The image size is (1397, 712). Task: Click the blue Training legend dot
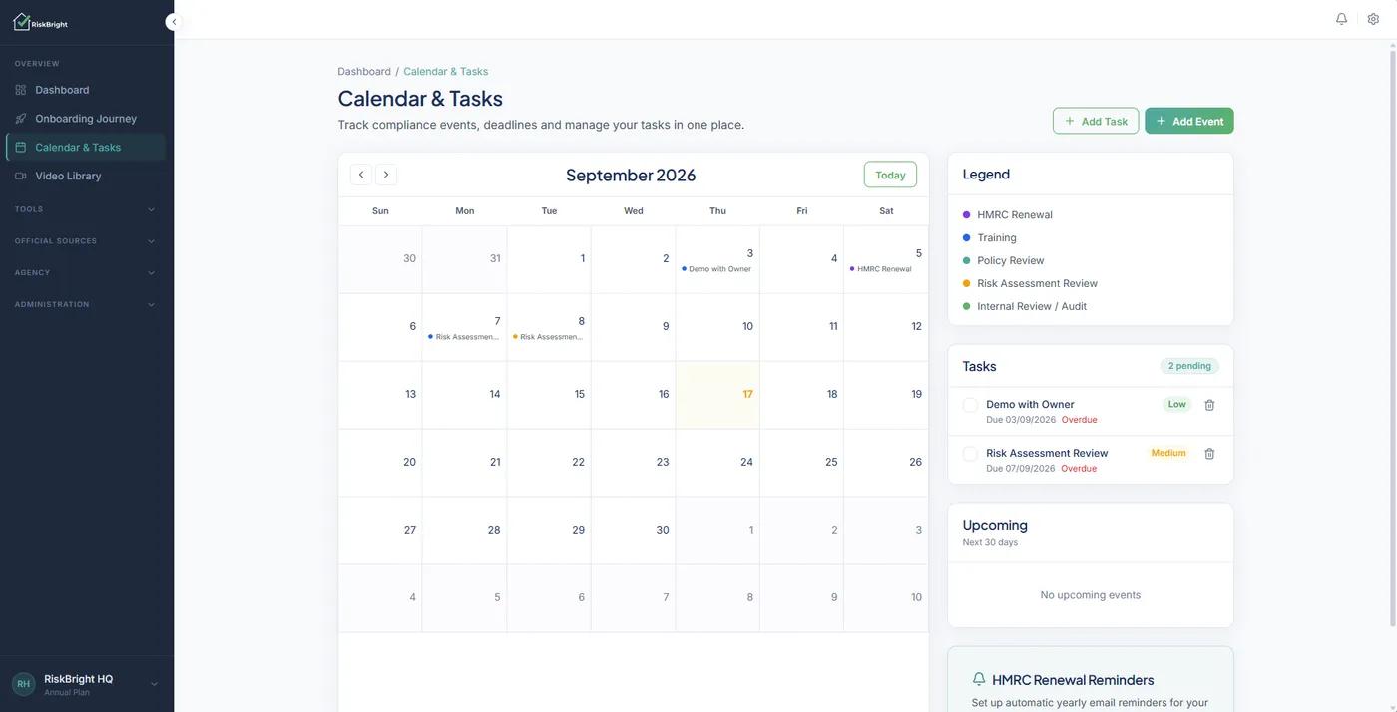pos(966,237)
